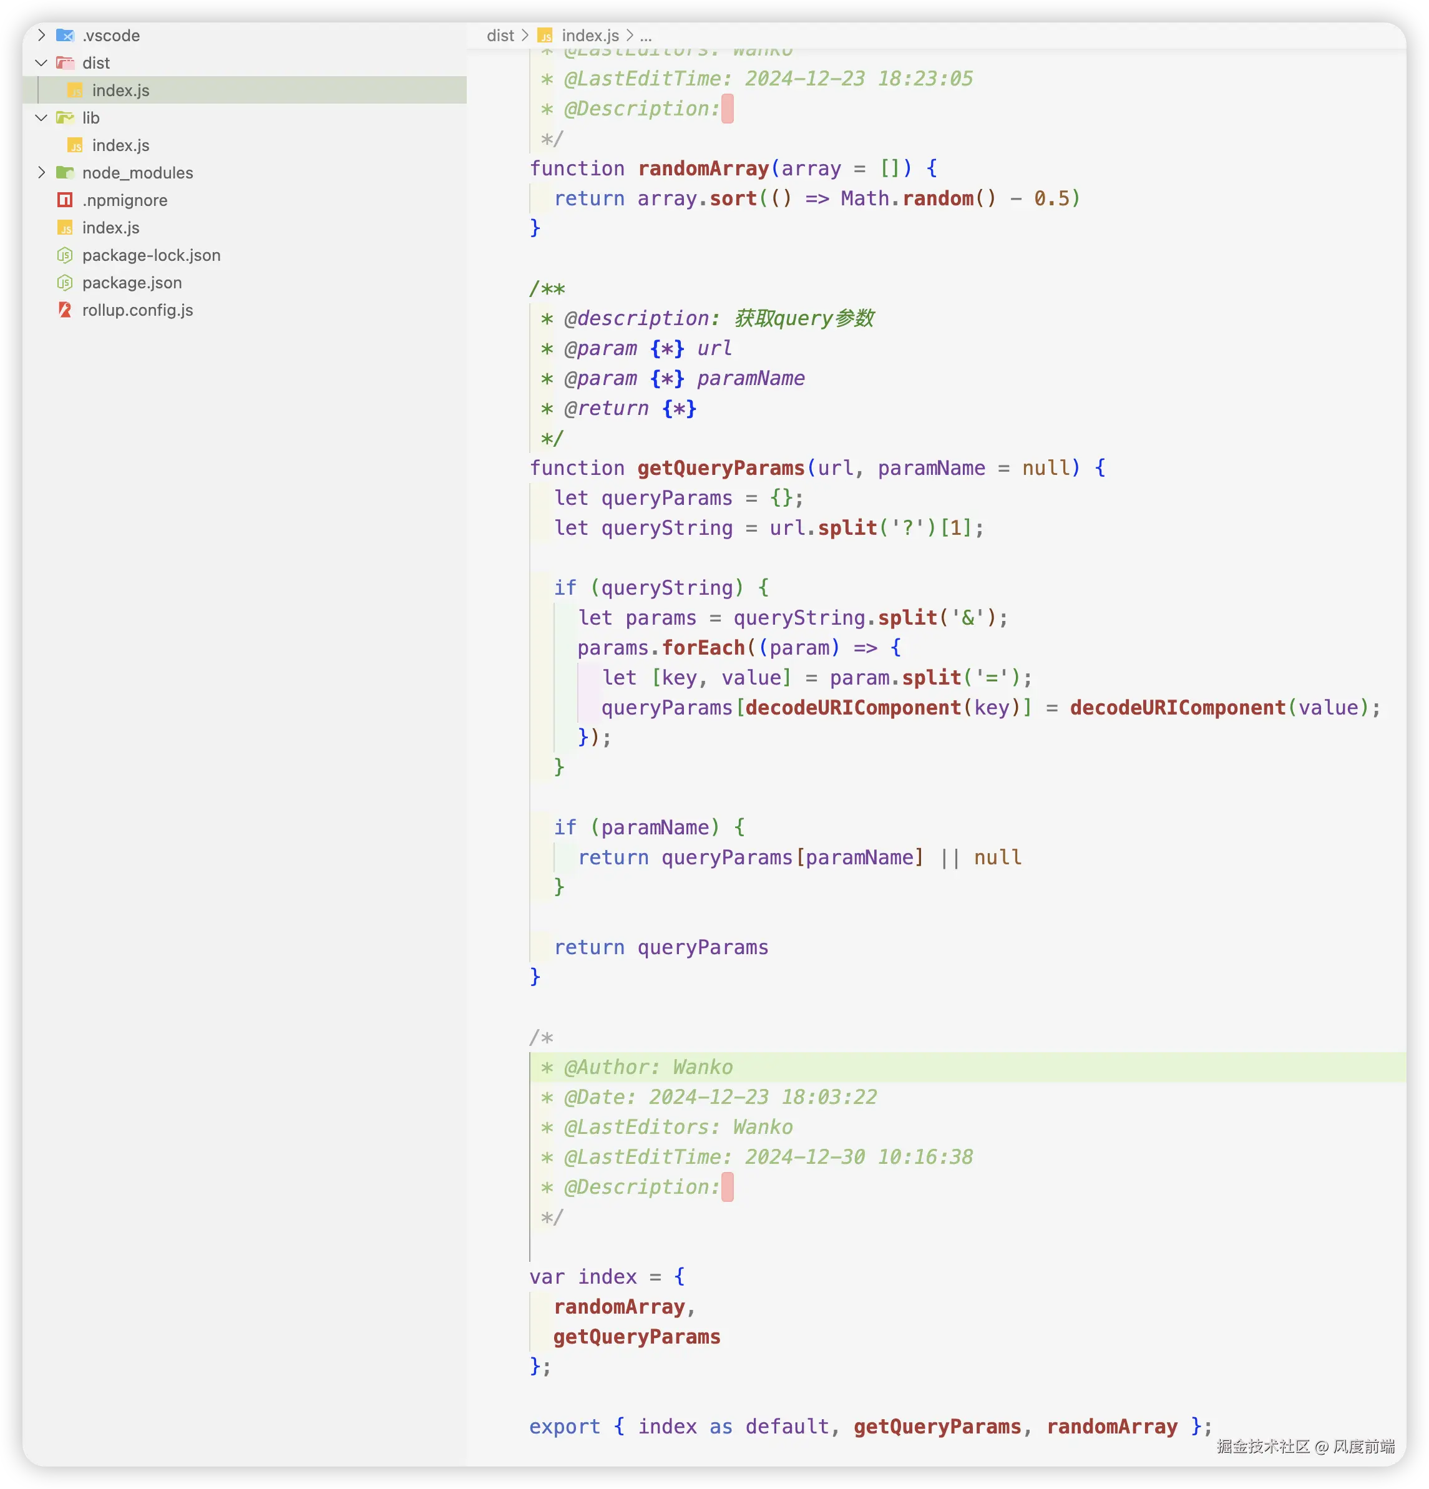
Task: Collapse the dist folder chevron
Action: coord(42,63)
